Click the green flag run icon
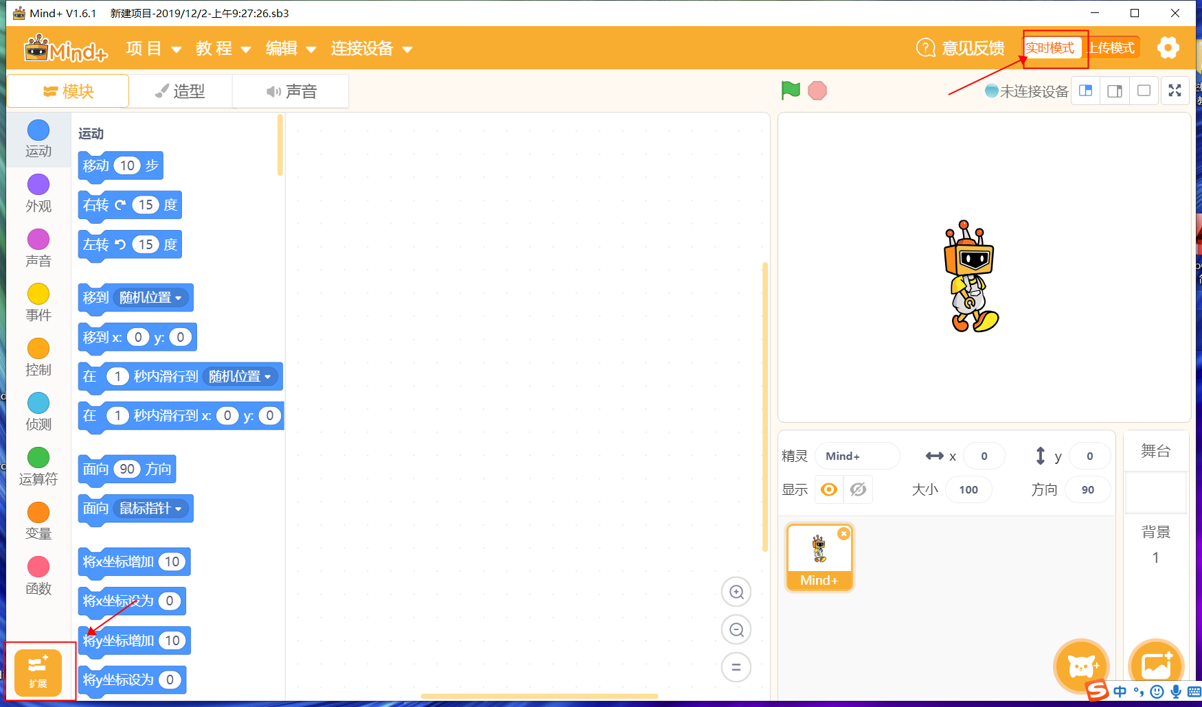This screenshot has width=1202, height=707. coord(791,90)
